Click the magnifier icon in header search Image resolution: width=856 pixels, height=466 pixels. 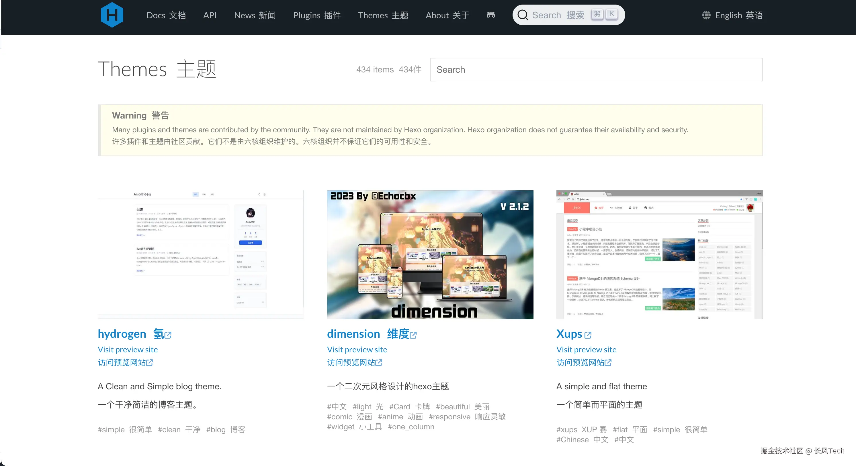tap(522, 15)
